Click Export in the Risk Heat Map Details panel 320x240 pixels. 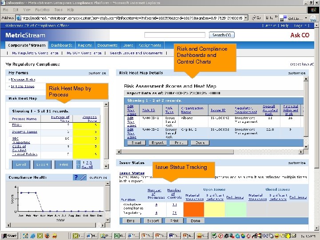157,143
